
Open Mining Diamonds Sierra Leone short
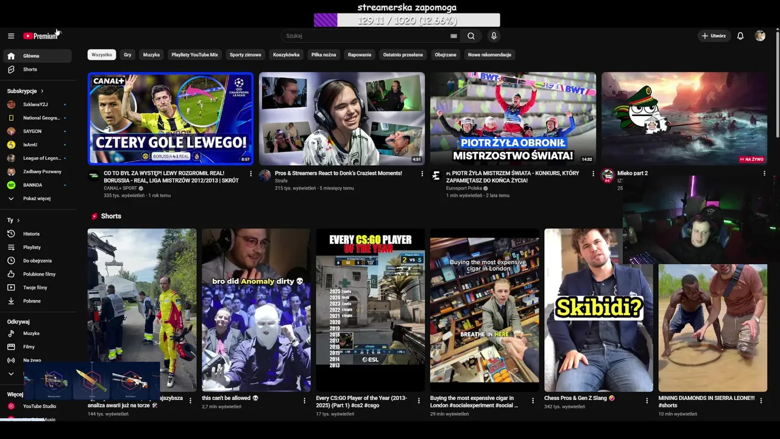[x=713, y=327]
